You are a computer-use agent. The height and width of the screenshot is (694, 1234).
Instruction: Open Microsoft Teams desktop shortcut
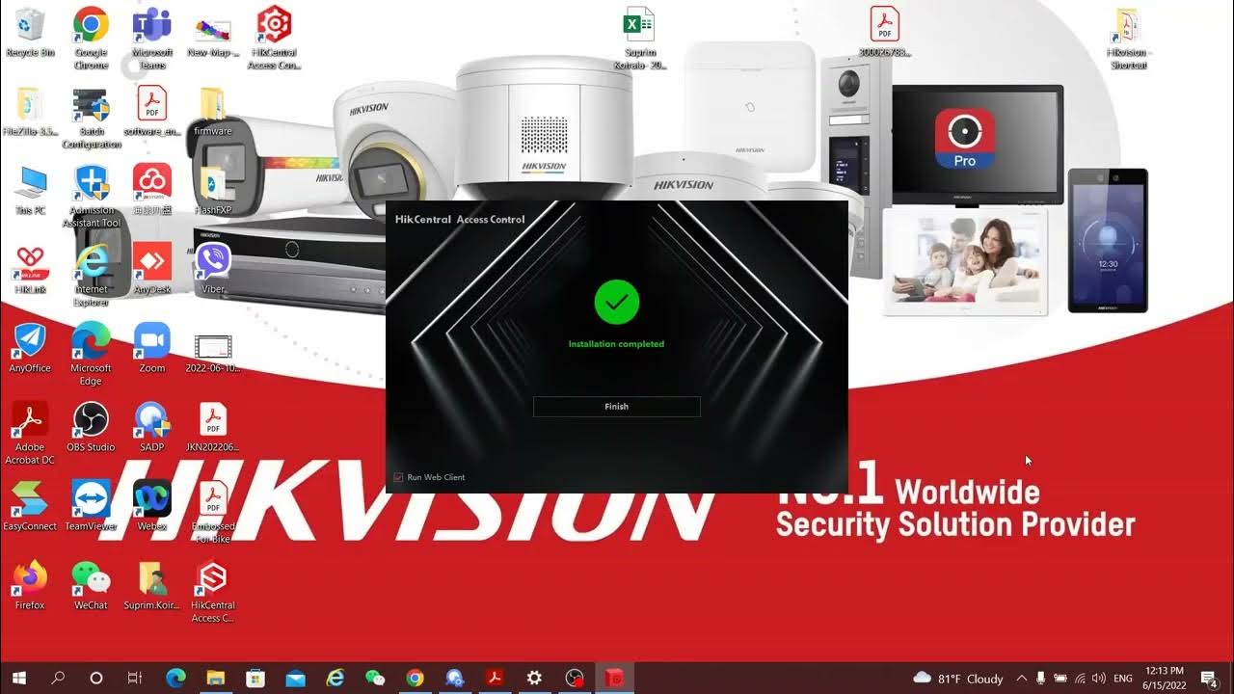coord(151,38)
